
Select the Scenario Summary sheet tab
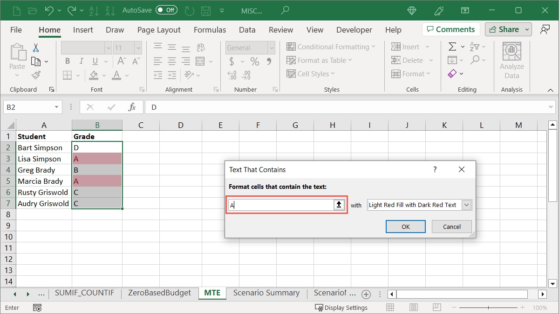point(266,293)
